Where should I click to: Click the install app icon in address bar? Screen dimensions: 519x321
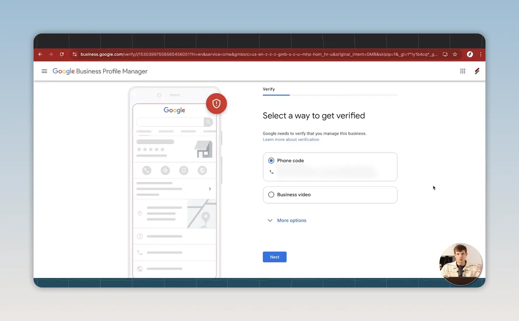click(x=445, y=54)
